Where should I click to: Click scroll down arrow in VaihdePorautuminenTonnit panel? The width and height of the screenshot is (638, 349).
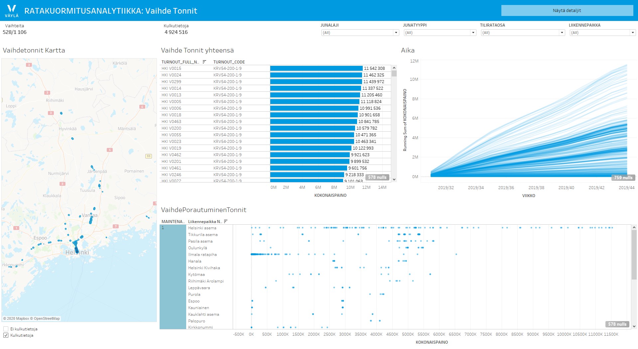(x=634, y=326)
